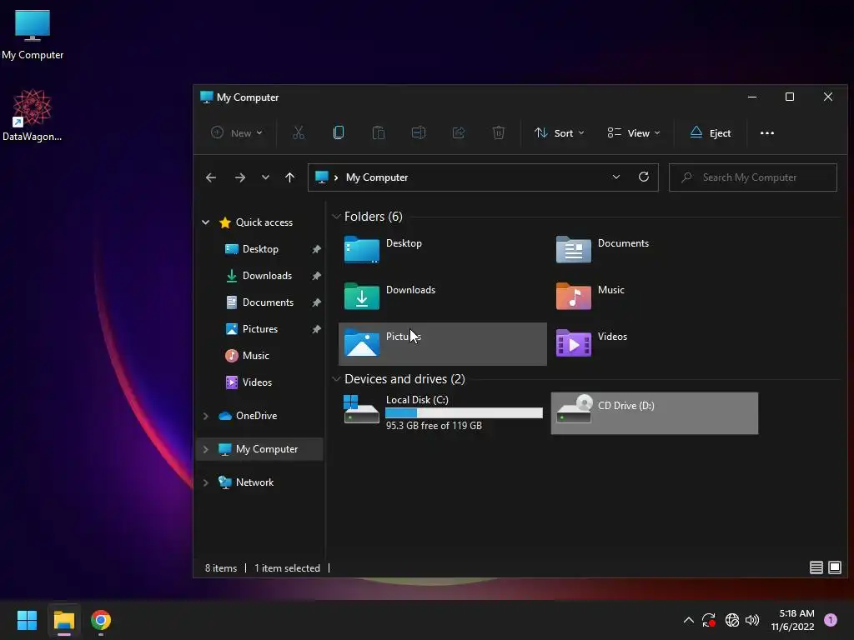Open the See more three-dots menu
854x640 pixels.
tap(767, 132)
